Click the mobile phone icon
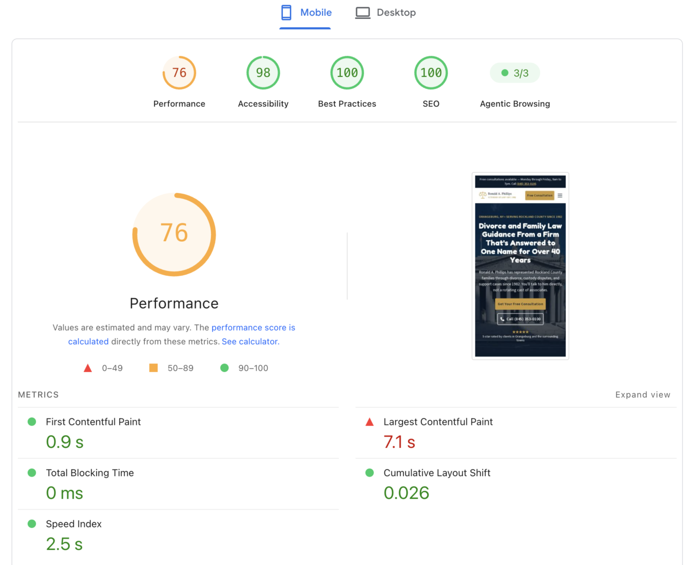The height and width of the screenshot is (565, 693). click(x=286, y=13)
